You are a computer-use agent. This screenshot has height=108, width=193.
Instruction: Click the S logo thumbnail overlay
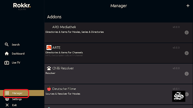[179, 96]
